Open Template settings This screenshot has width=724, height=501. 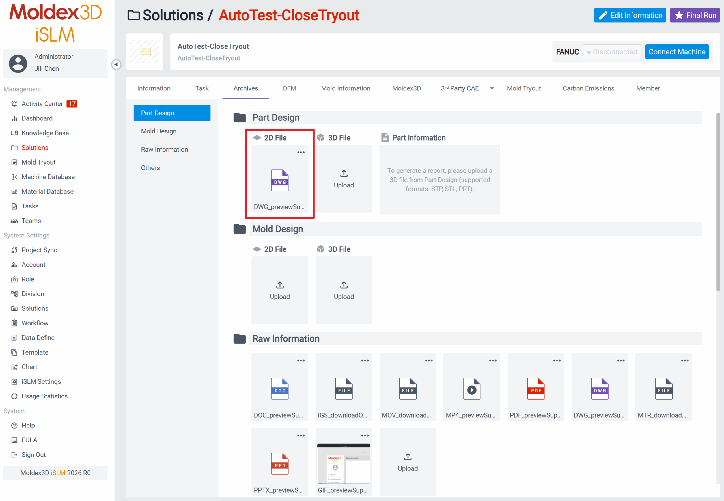[35, 353]
